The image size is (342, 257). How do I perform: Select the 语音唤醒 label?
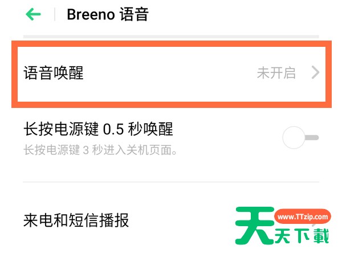54,73
